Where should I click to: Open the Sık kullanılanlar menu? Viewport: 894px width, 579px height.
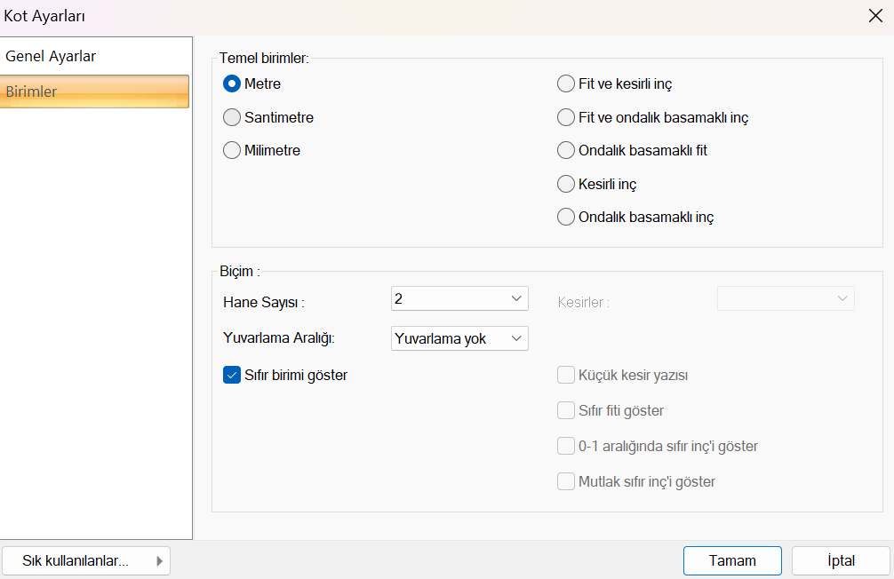click(x=85, y=560)
